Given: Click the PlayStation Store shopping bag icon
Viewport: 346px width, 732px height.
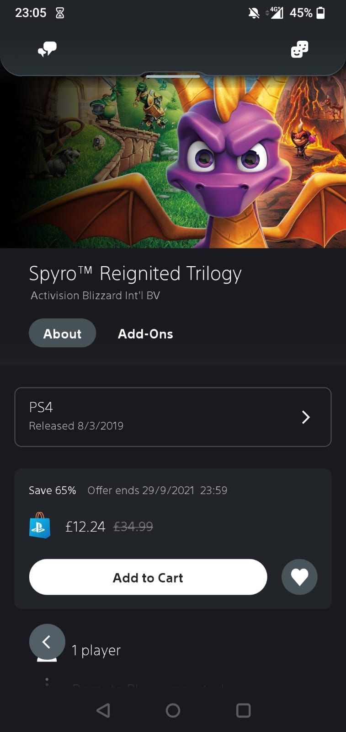Looking at the screenshot, I should 40,527.
